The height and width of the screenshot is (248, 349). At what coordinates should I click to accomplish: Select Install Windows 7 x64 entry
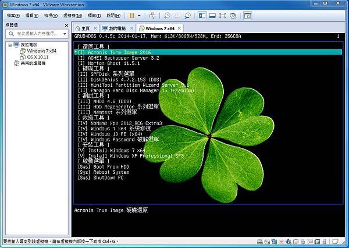click(112, 151)
